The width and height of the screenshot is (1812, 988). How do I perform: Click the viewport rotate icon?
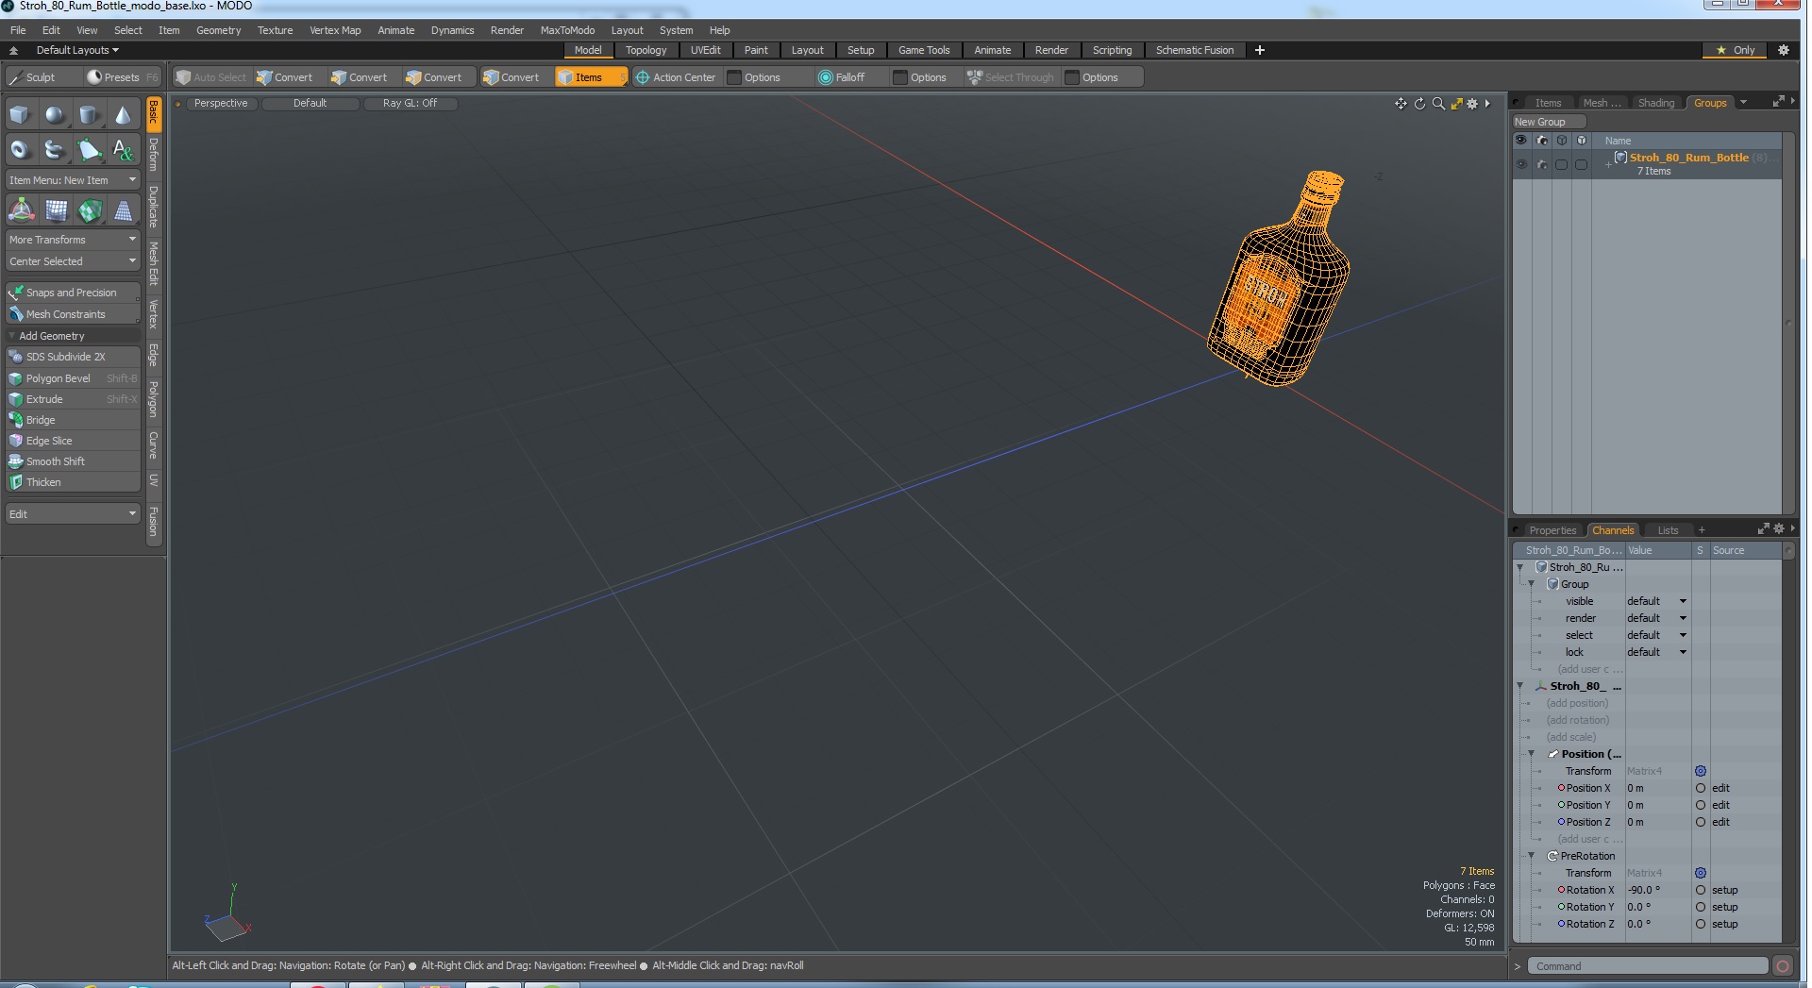(1419, 104)
